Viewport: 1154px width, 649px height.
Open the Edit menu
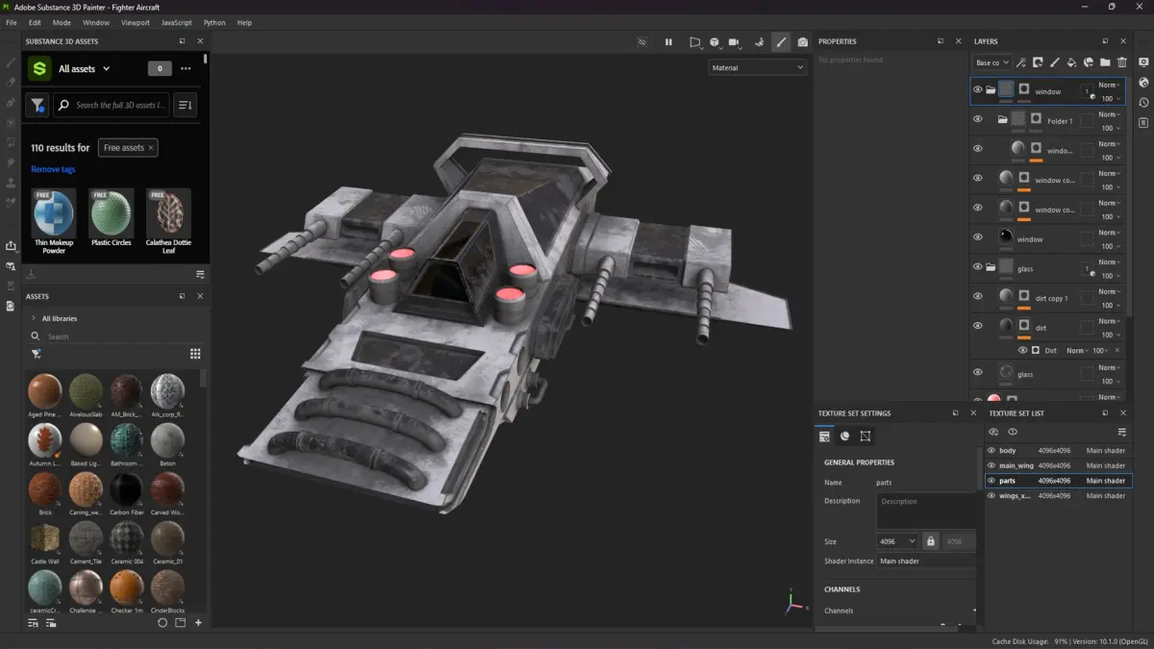pos(35,22)
